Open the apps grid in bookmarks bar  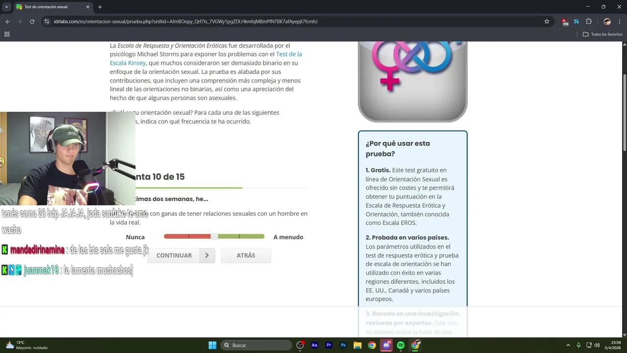click(7, 34)
